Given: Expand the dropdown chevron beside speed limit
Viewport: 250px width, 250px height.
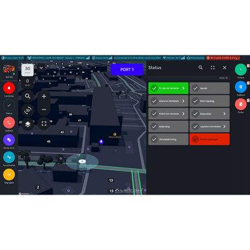Looking at the screenshot, I should click(41, 68).
